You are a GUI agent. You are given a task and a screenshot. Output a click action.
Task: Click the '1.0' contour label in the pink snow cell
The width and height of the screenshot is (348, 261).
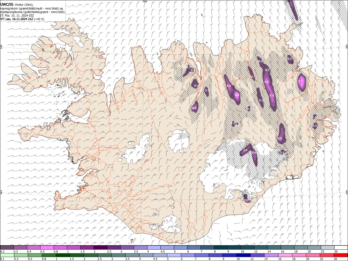tap(301, 81)
